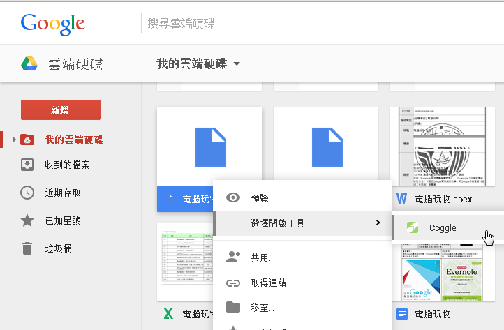The height and width of the screenshot is (330, 504).
Task: Select the spreadsheet file thumbnail with the green X
Action: [x=186, y=256]
